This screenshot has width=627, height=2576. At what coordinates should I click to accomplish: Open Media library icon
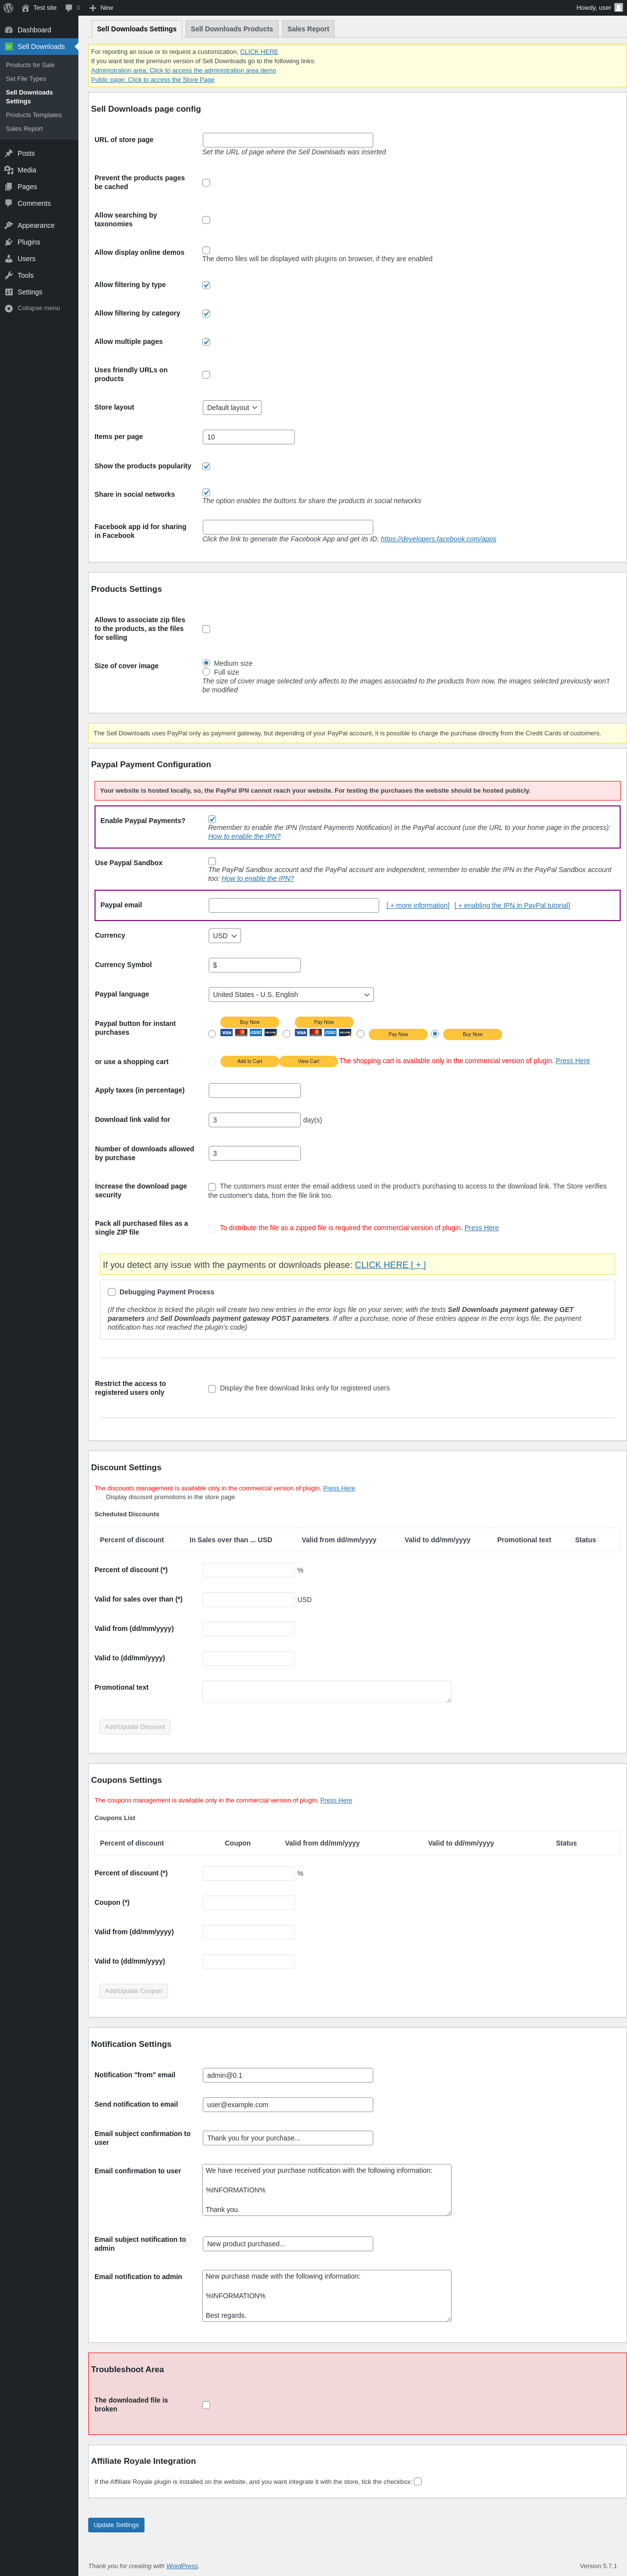pos(9,170)
